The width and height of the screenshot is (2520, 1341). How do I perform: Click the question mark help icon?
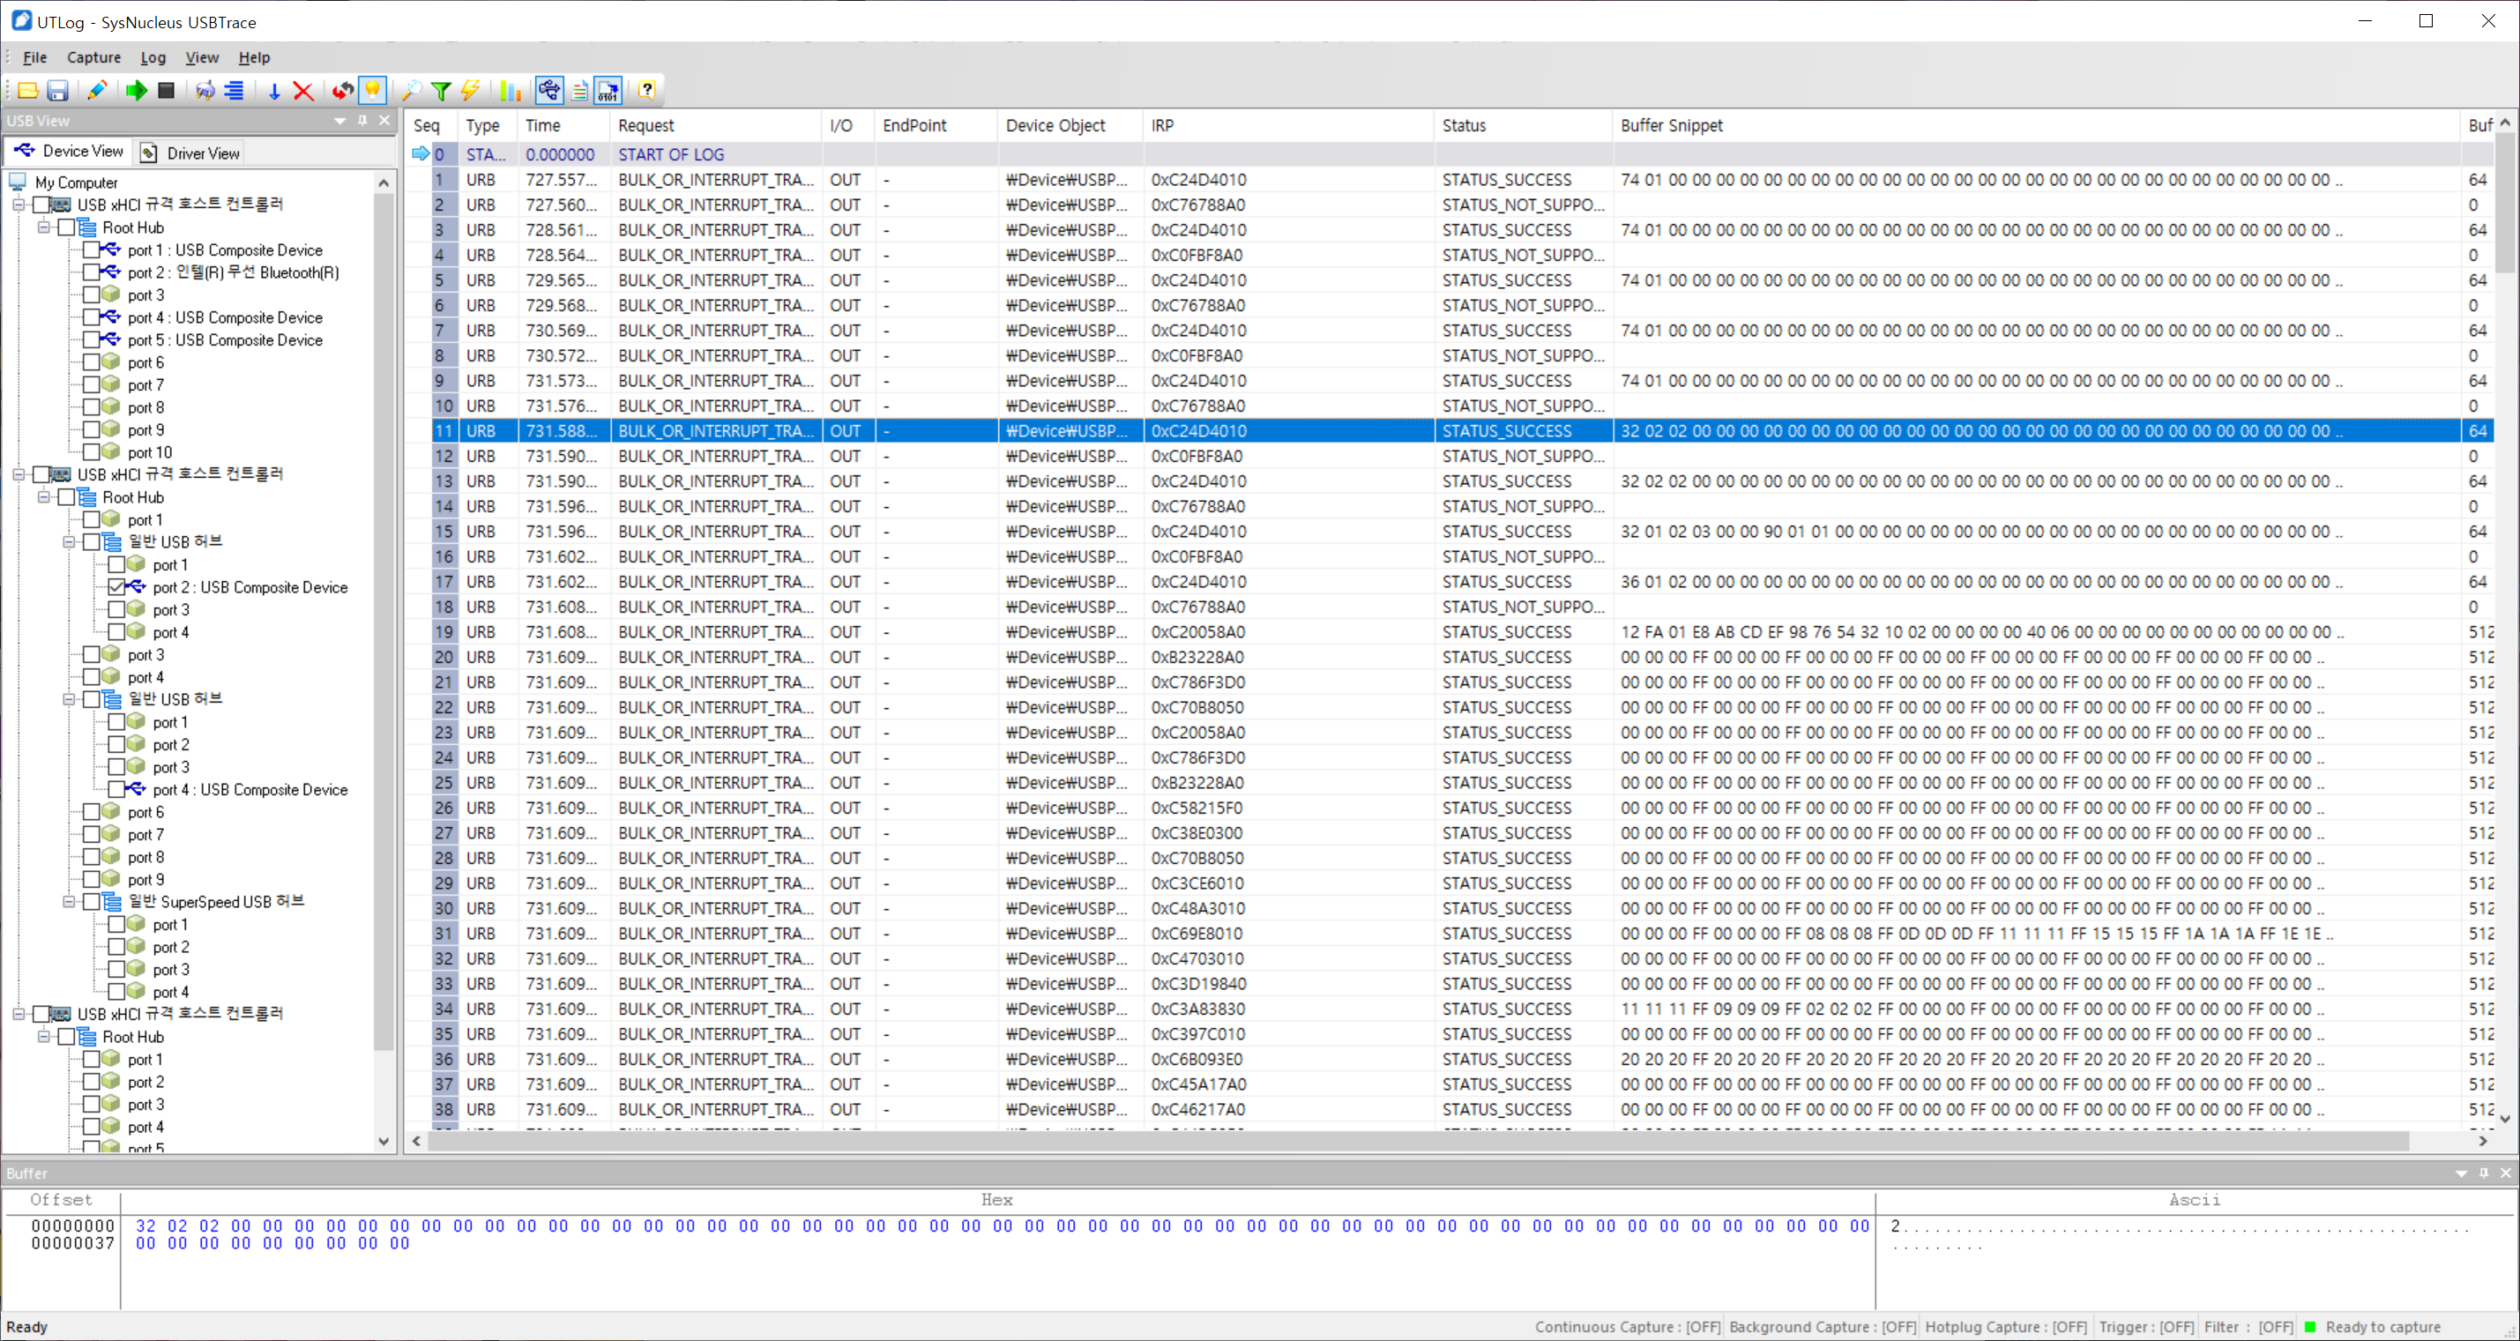646,91
